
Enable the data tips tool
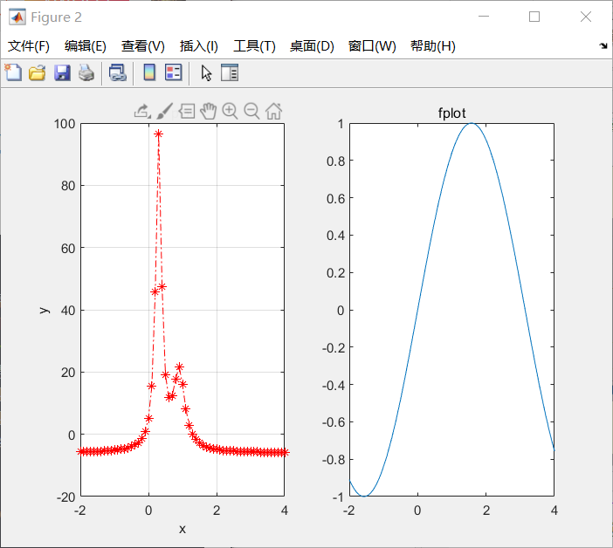point(187,112)
